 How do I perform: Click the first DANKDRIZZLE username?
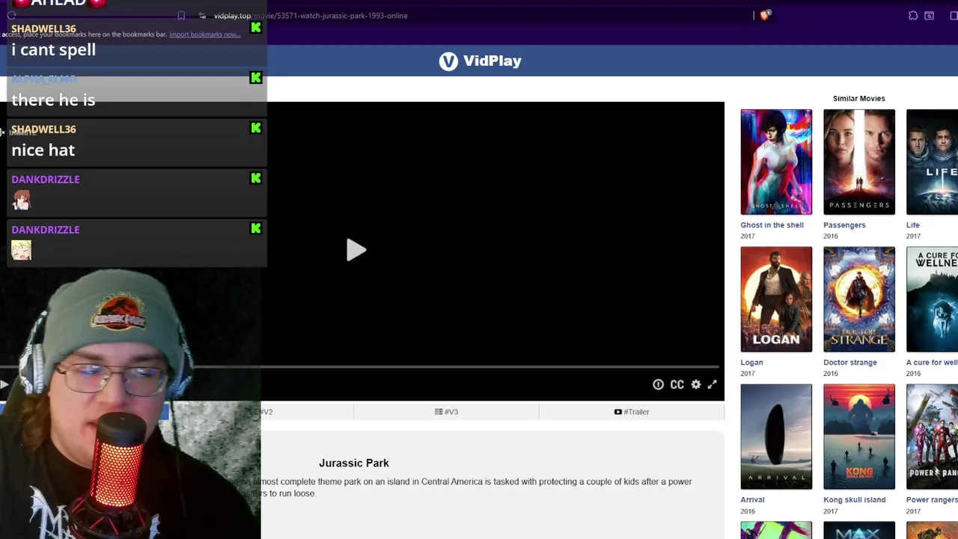point(46,179)
